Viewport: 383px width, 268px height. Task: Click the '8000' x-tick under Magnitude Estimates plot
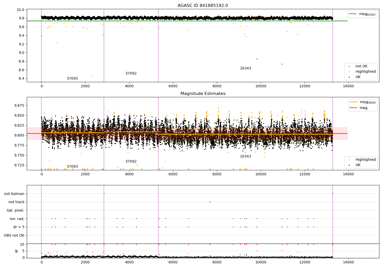[217, 174]
